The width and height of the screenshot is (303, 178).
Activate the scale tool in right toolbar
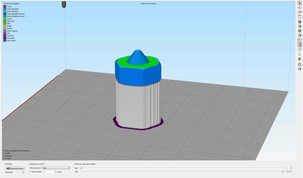coord(299,12)
